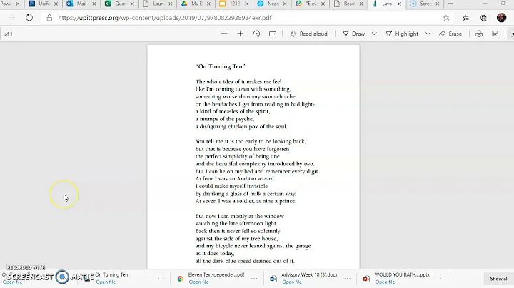Image resolution: width=514 pixels, height=288 pixels.
Task: Click the address bar URL
Action: tap(165, 18)
